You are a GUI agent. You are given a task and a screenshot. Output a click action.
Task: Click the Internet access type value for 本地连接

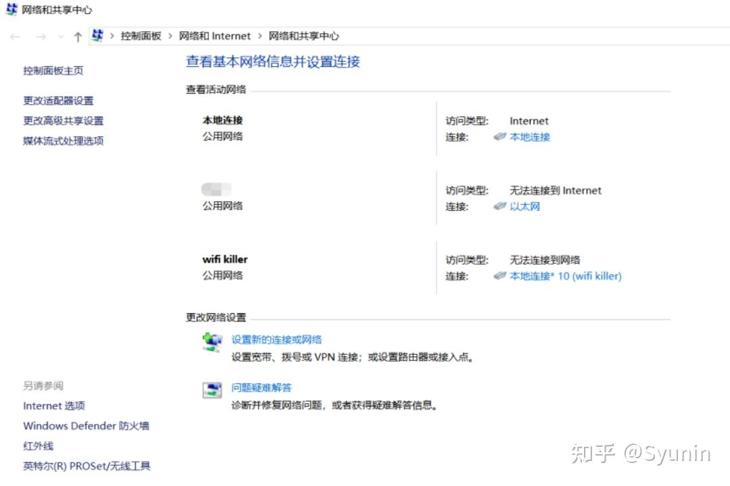click(x=529, y=121)
